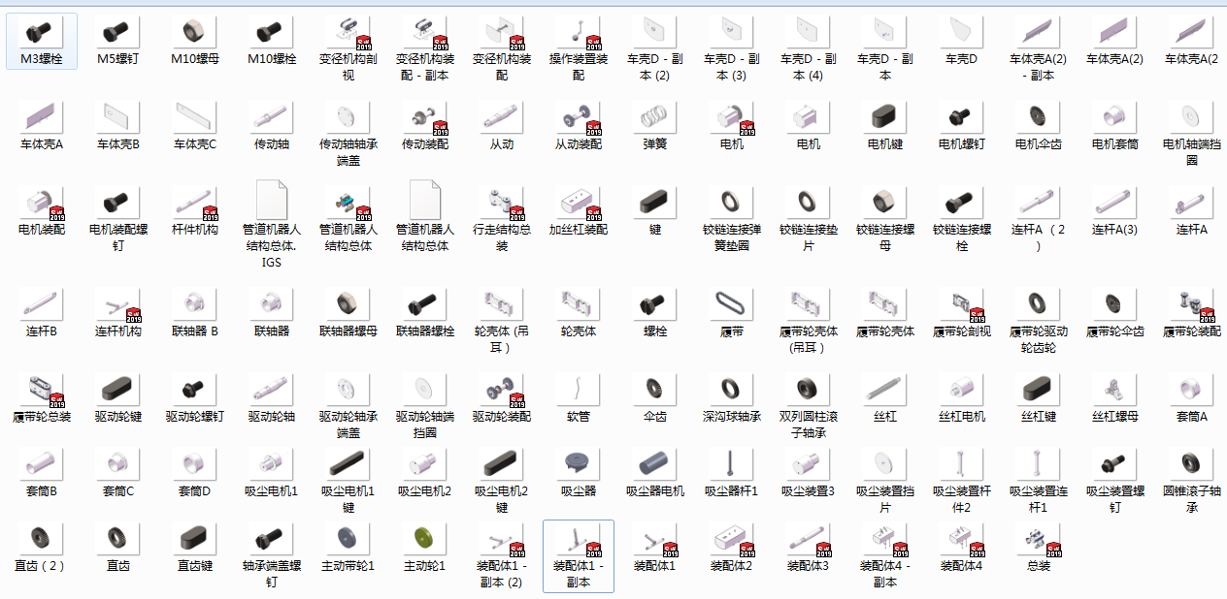Select the label '联轴器 B'
Screen dimensions: 1227x599
tap(195, 331)
